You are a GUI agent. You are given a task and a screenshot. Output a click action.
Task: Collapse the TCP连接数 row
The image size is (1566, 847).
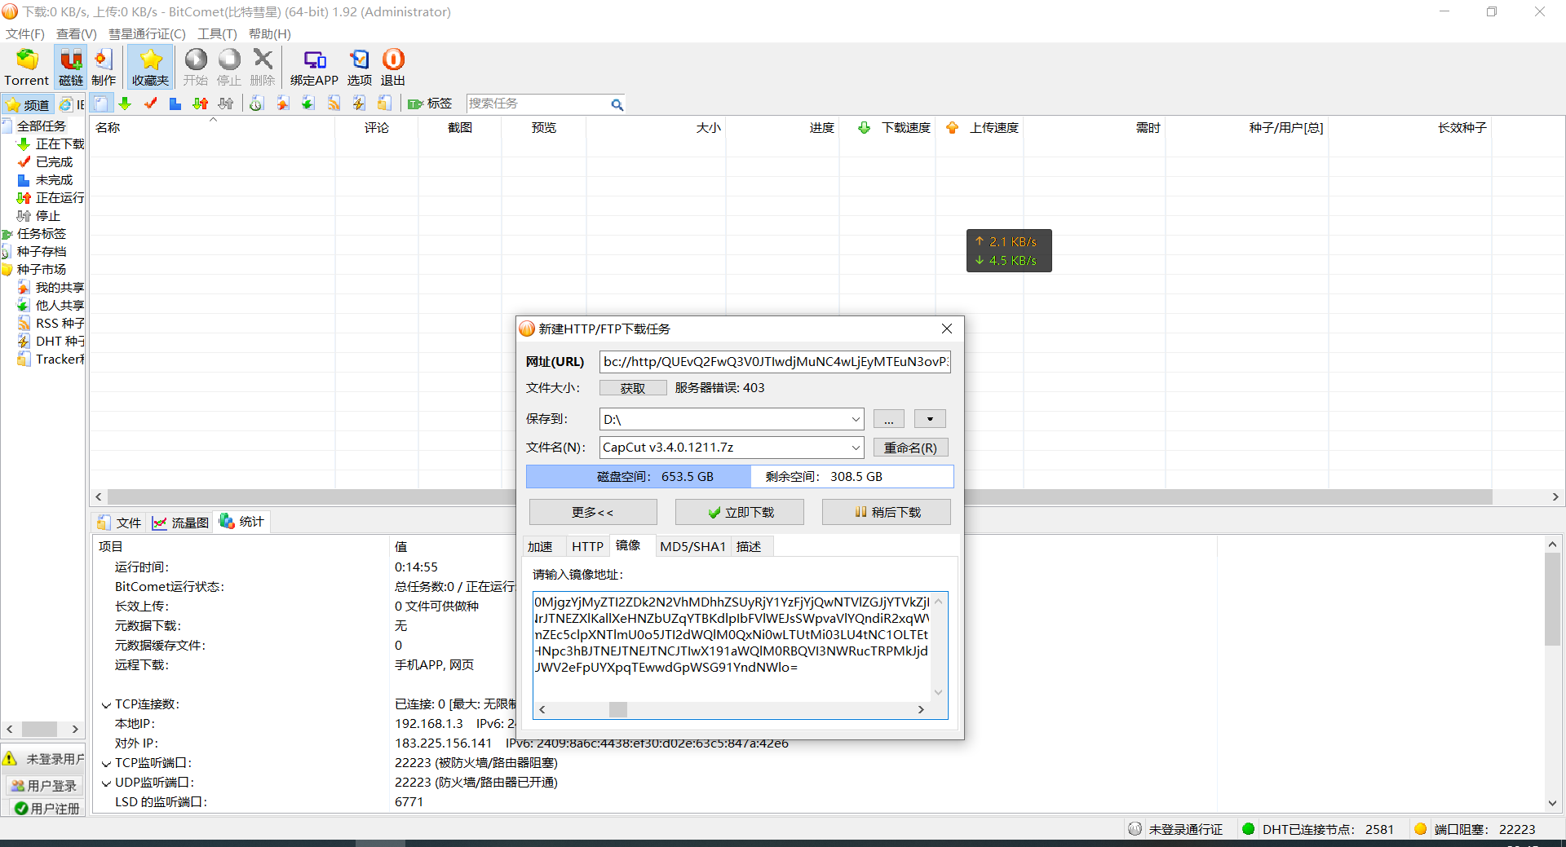(x=106, y=704)
